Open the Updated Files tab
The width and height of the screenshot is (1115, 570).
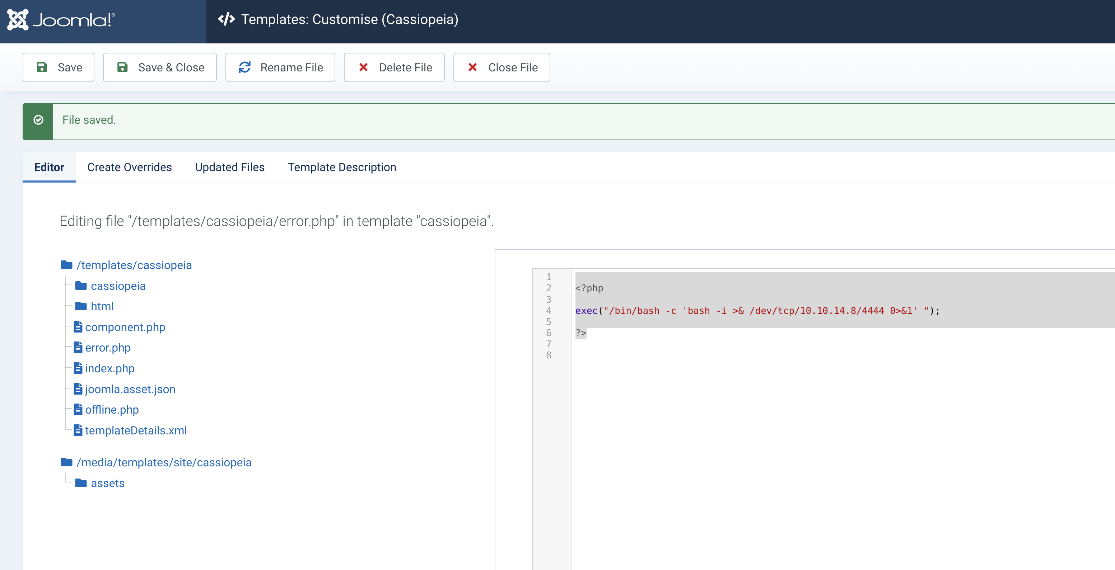(x=229, y=167)
